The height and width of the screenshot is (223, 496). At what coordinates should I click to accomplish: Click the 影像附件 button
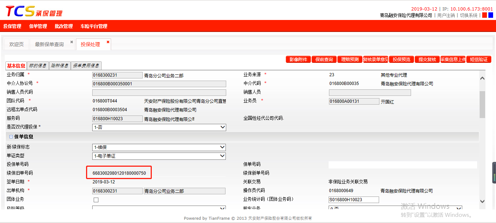pos(298,60)
